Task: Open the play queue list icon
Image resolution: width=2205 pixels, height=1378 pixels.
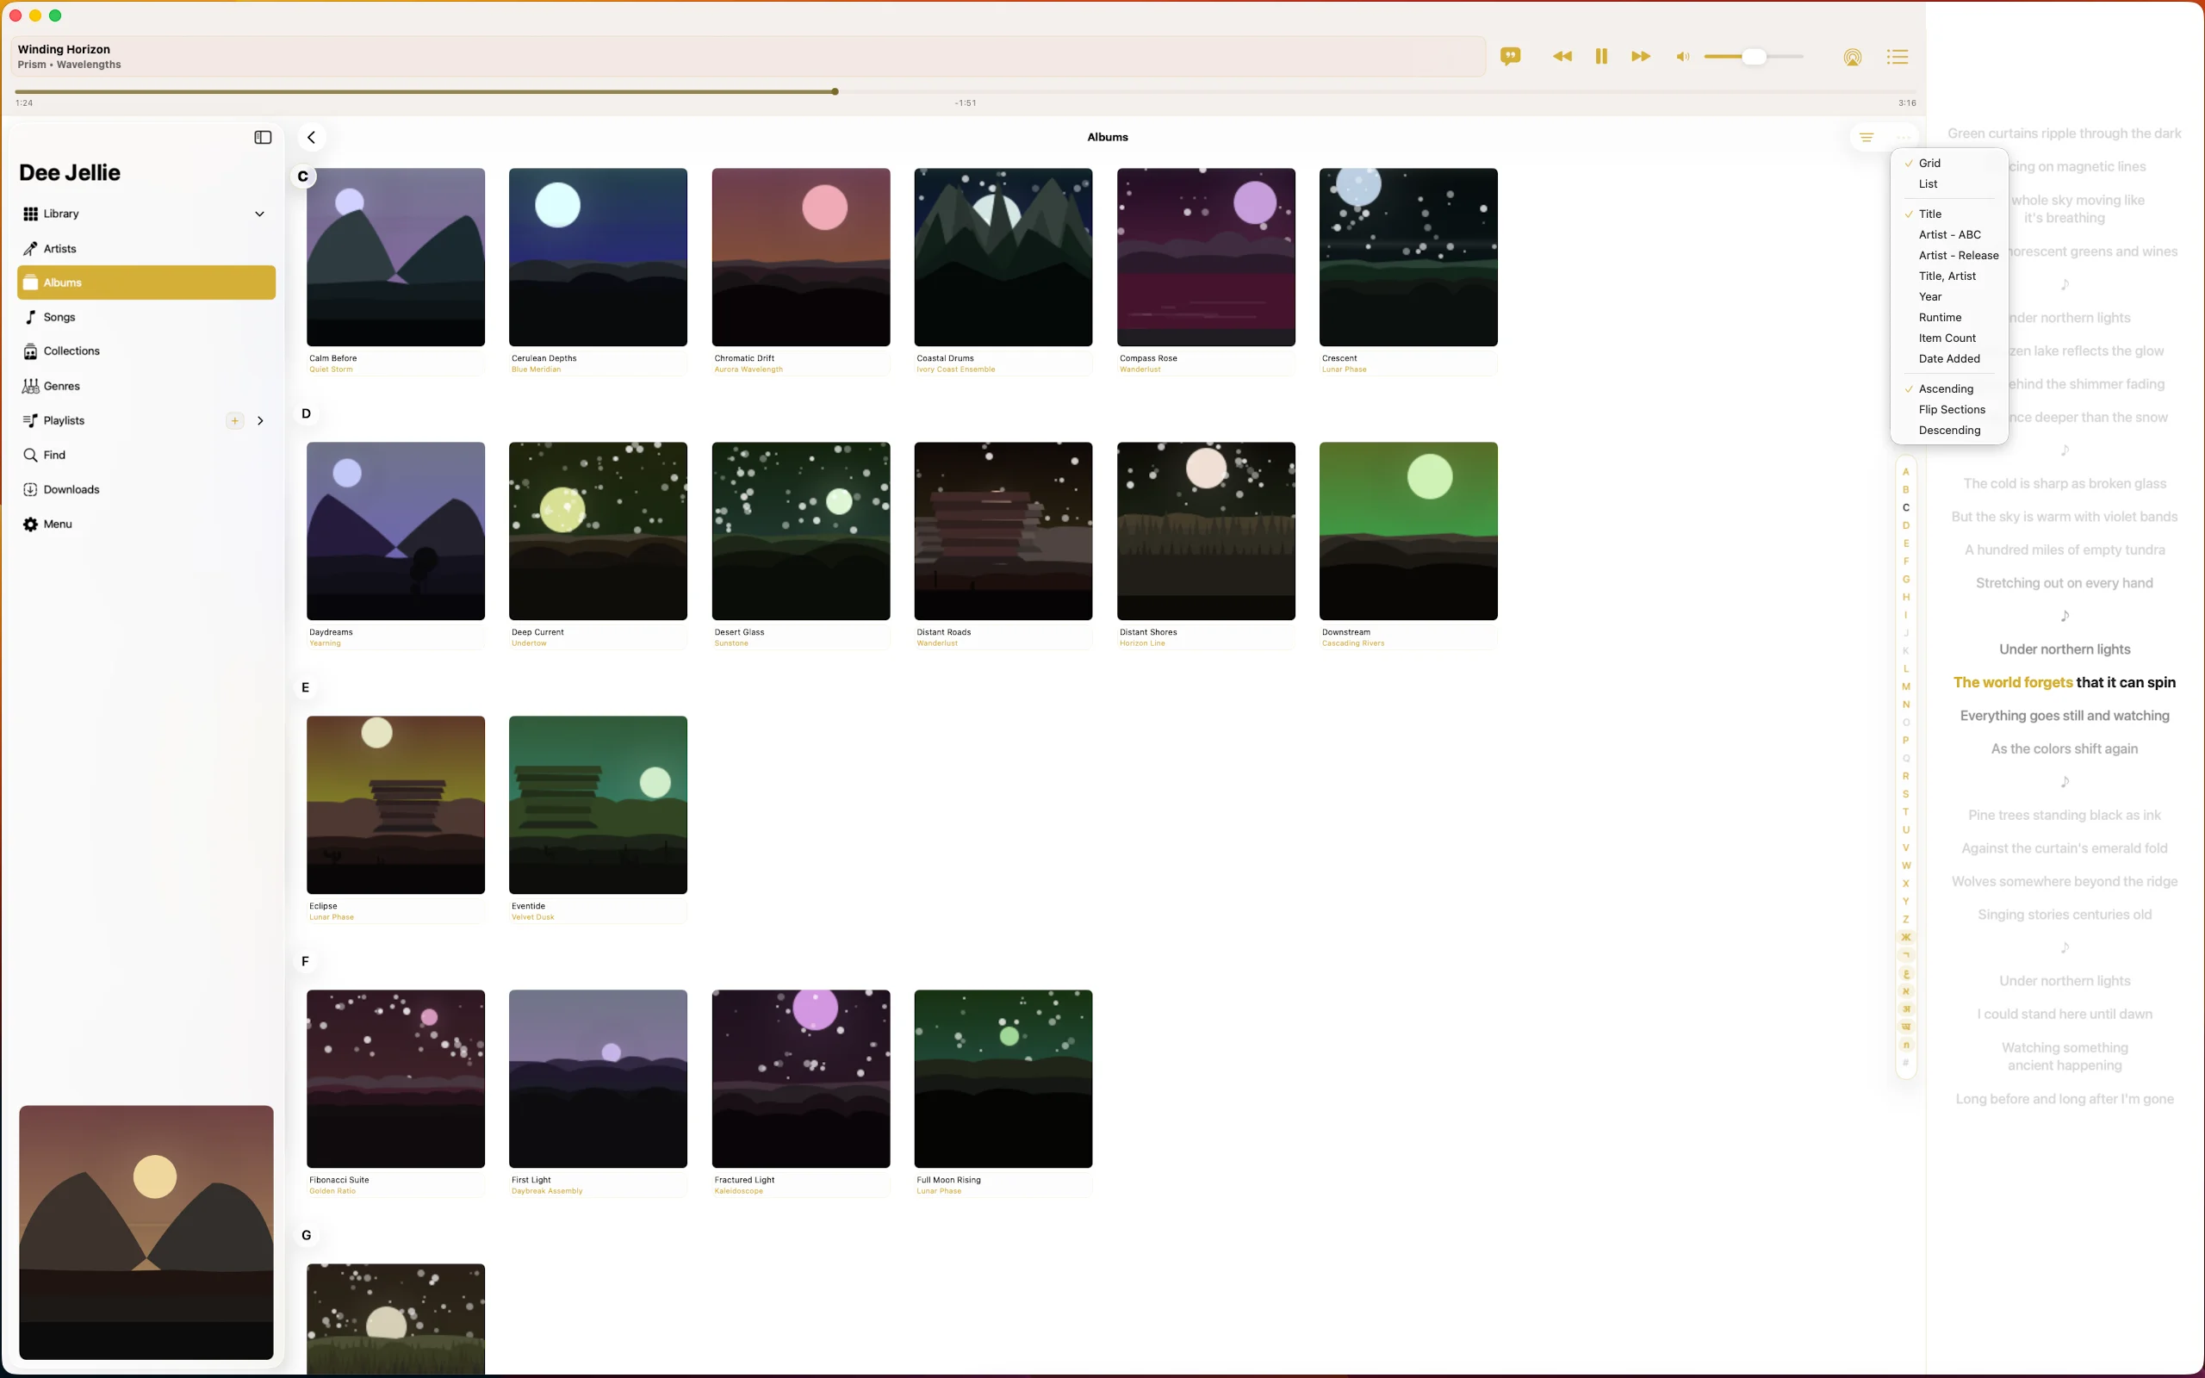Action: [x=1897, y=58]
